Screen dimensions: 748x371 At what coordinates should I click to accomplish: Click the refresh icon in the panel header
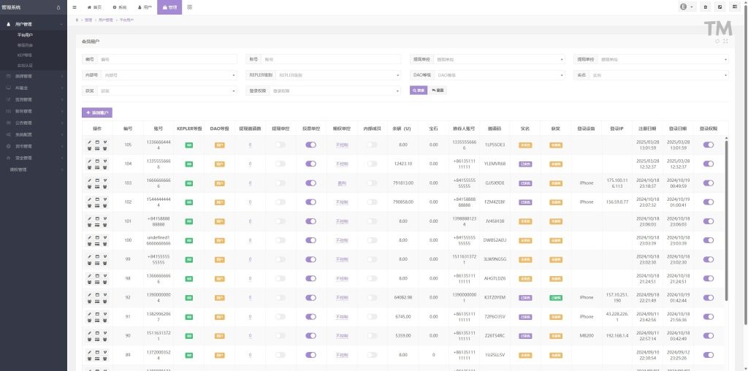(717, 42)
